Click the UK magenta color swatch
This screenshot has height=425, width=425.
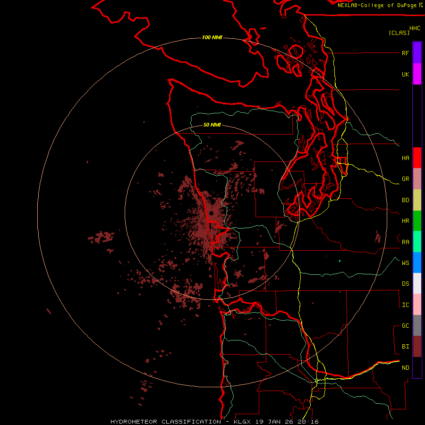coord(417,74)
